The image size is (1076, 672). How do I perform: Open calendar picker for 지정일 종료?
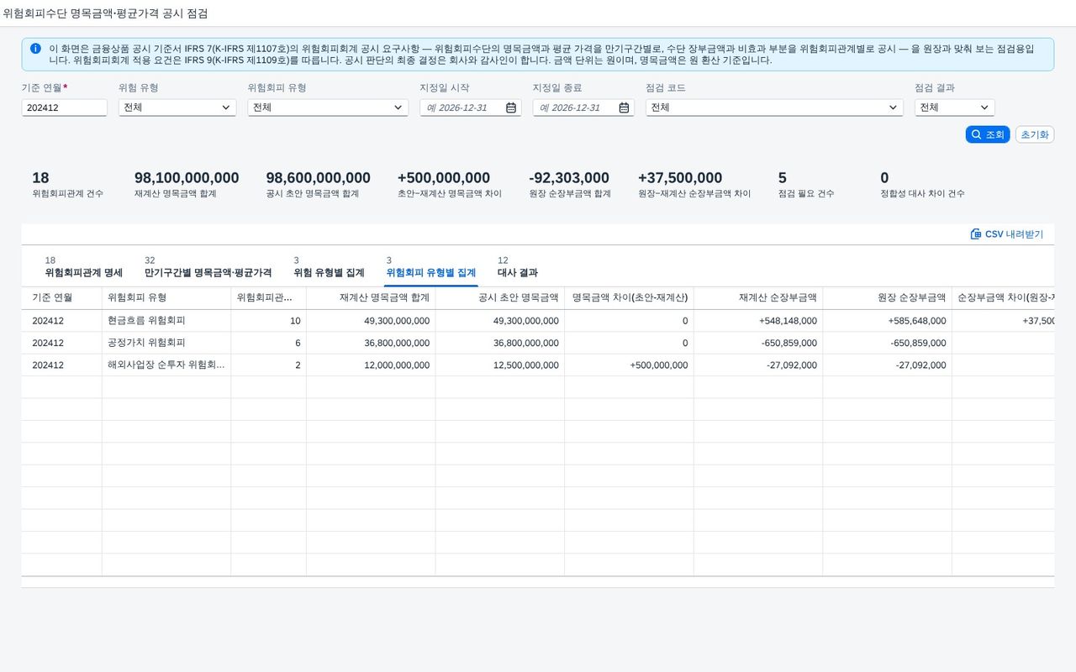(x=624, y=108)
